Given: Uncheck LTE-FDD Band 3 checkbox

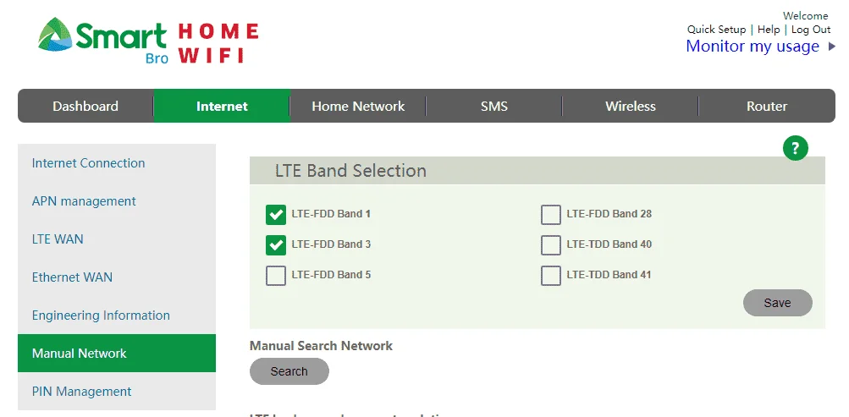Looking at the screenshot, I should point(276,244).
